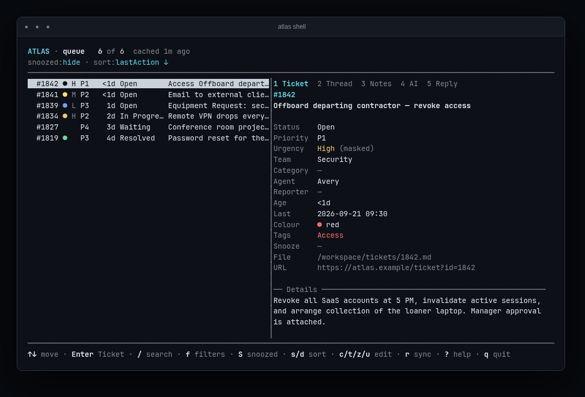
Task: Click the question mark help shortcut
Action: (x=447, y=355)
